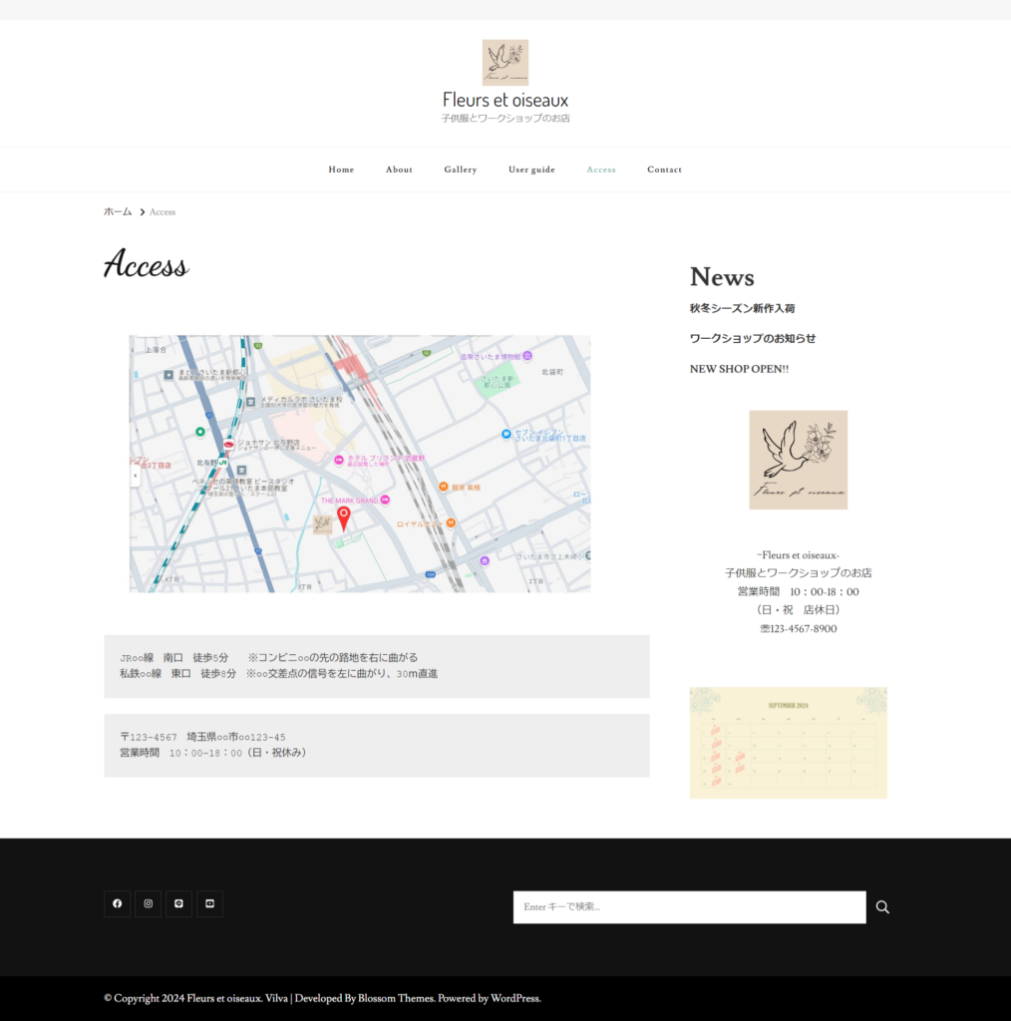Click the sidebar bird logo image
The height and width of the screenshot is (1021, 1011).
point(798,460)
